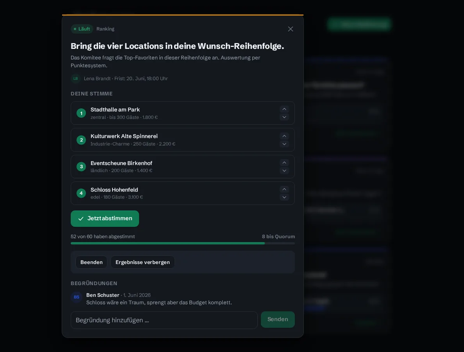Viewport: 464px width, 352px height.
Task: Move Schloss Hohenfeld up
Action: click(284, 189)
